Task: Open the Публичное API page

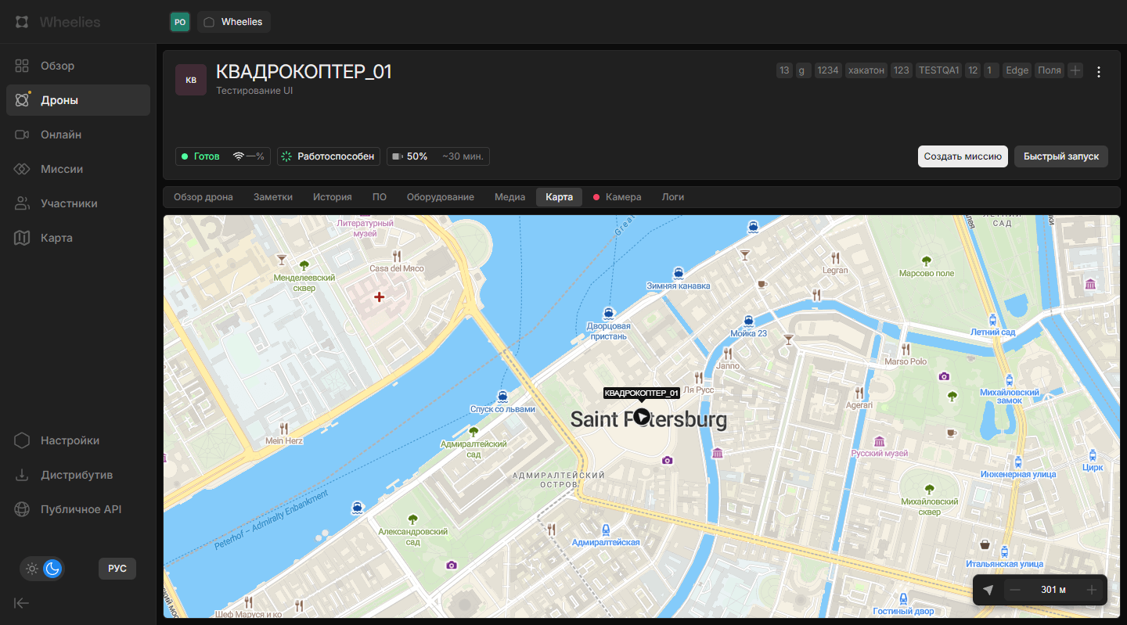Action: pyautogui.click(x=81, y=509)
